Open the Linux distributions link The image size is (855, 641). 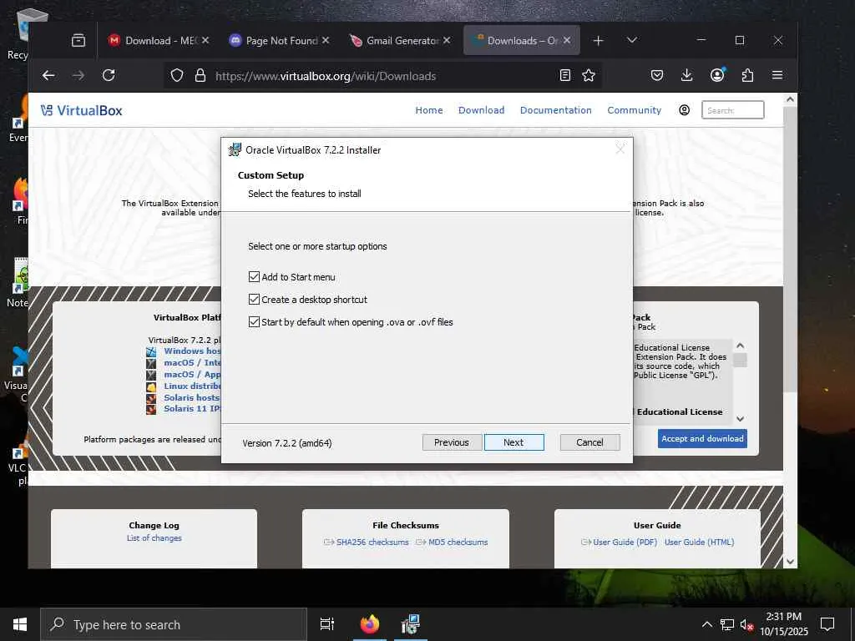click(192, 386)
